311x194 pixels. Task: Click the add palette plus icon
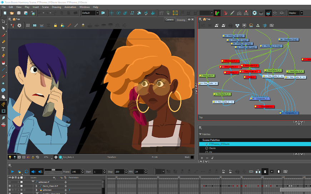pos(202,158)
